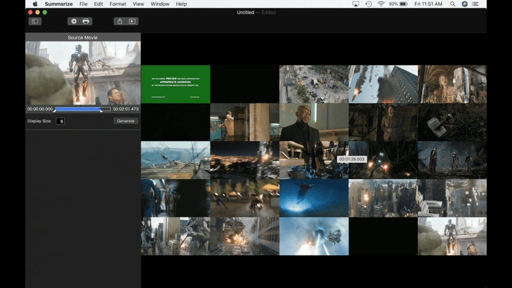Click the right-arrow export toolbar icon
Viewport: 512px width, 288px height.
coord(74,21)
